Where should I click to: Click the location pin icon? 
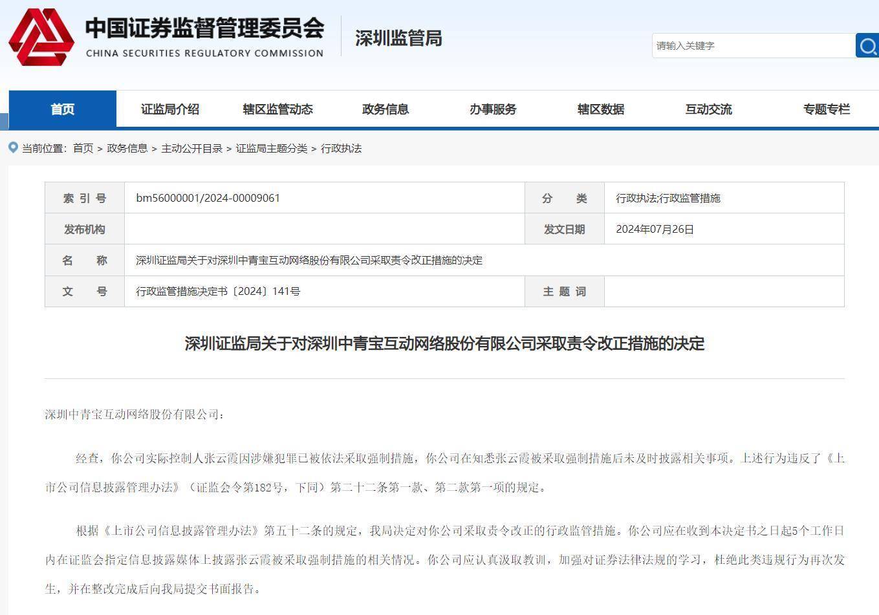click(13, 148)
